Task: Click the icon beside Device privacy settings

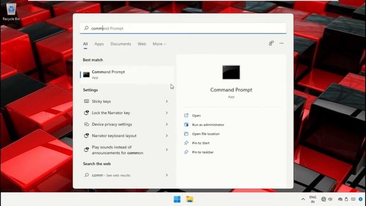Action: coord(86,124)
